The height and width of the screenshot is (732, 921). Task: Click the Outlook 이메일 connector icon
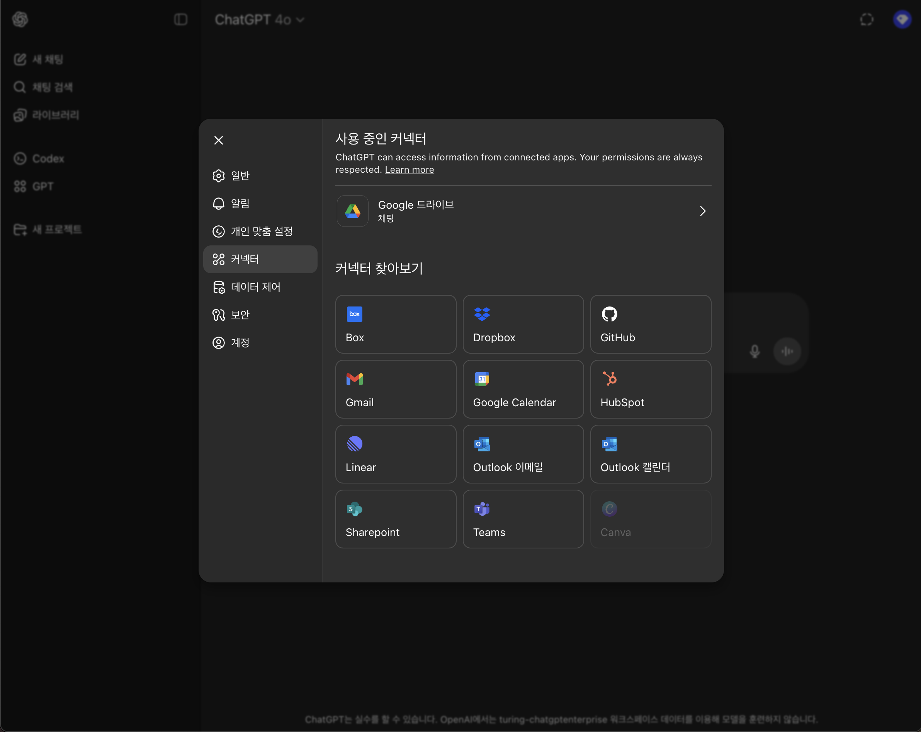pyautogui.click(x=482, y=444)
